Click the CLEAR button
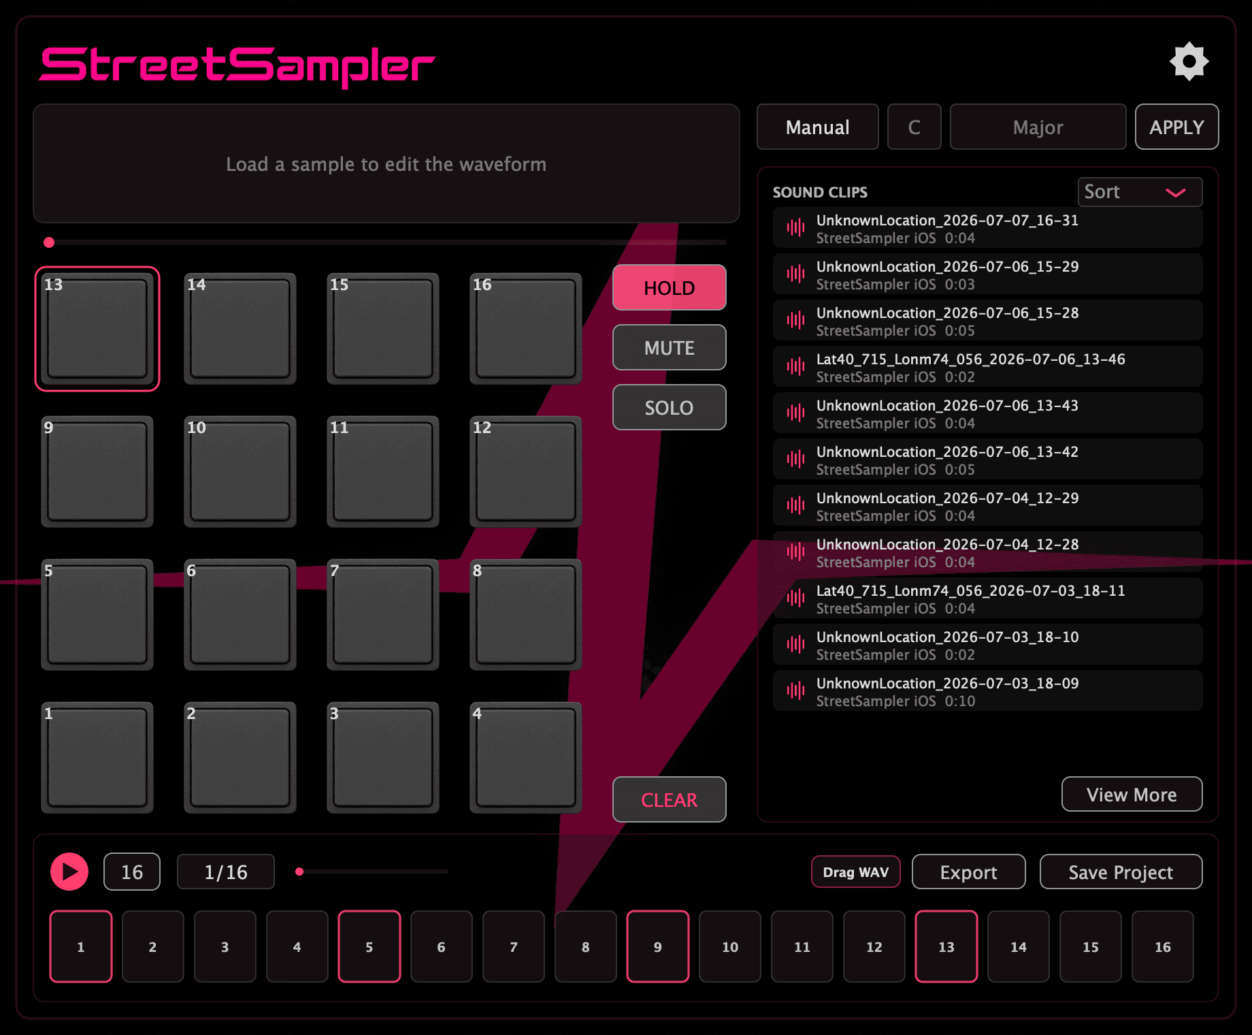 click(x=670, y=799)
